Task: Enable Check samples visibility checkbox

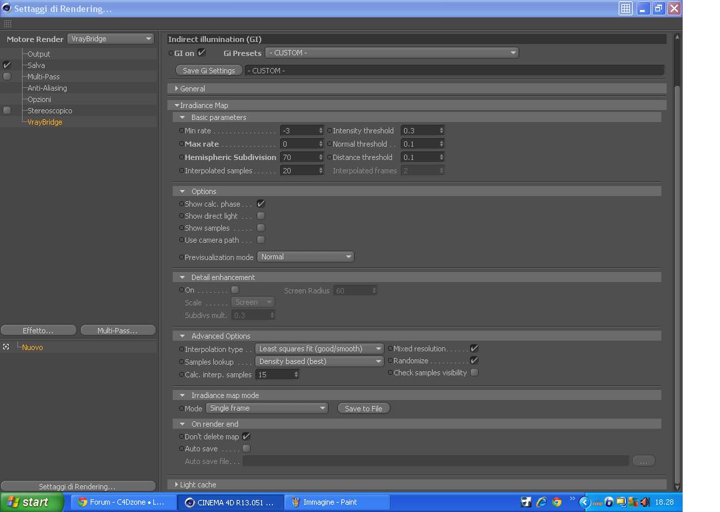Action: [475, 373]
